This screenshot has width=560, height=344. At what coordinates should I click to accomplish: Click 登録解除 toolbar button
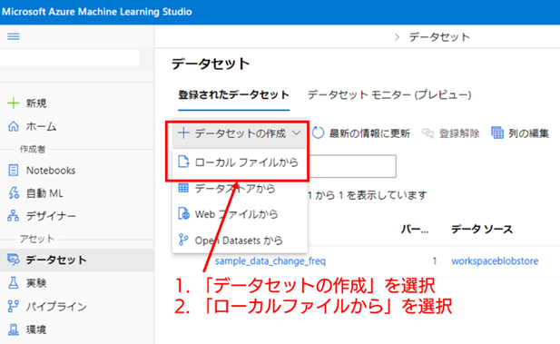[451, 133]
